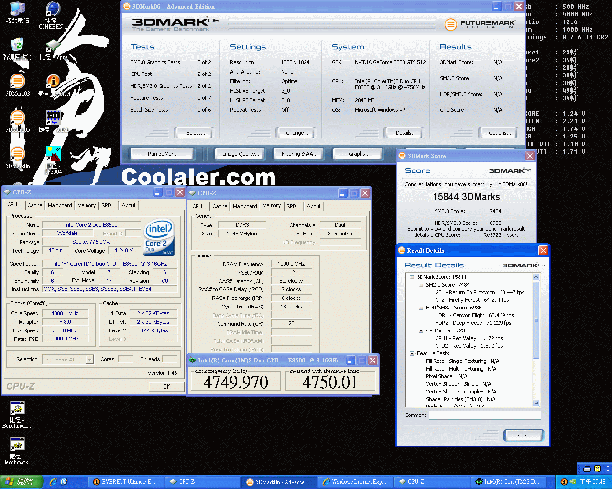The image size is (612, 489).
Task: Launch Internet Explorer from the quick launch
Action: (53, 482)
